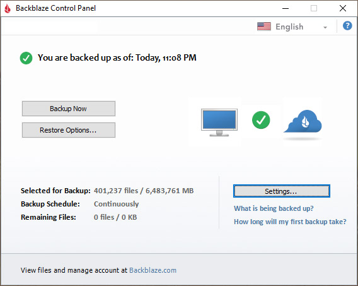Click the green checkmark beside backup status
This screenshot has width=358, height=286.
(x=26, y=58)
